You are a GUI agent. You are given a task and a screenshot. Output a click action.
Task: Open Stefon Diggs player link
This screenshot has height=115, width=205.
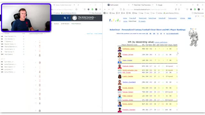click(128, 104)
